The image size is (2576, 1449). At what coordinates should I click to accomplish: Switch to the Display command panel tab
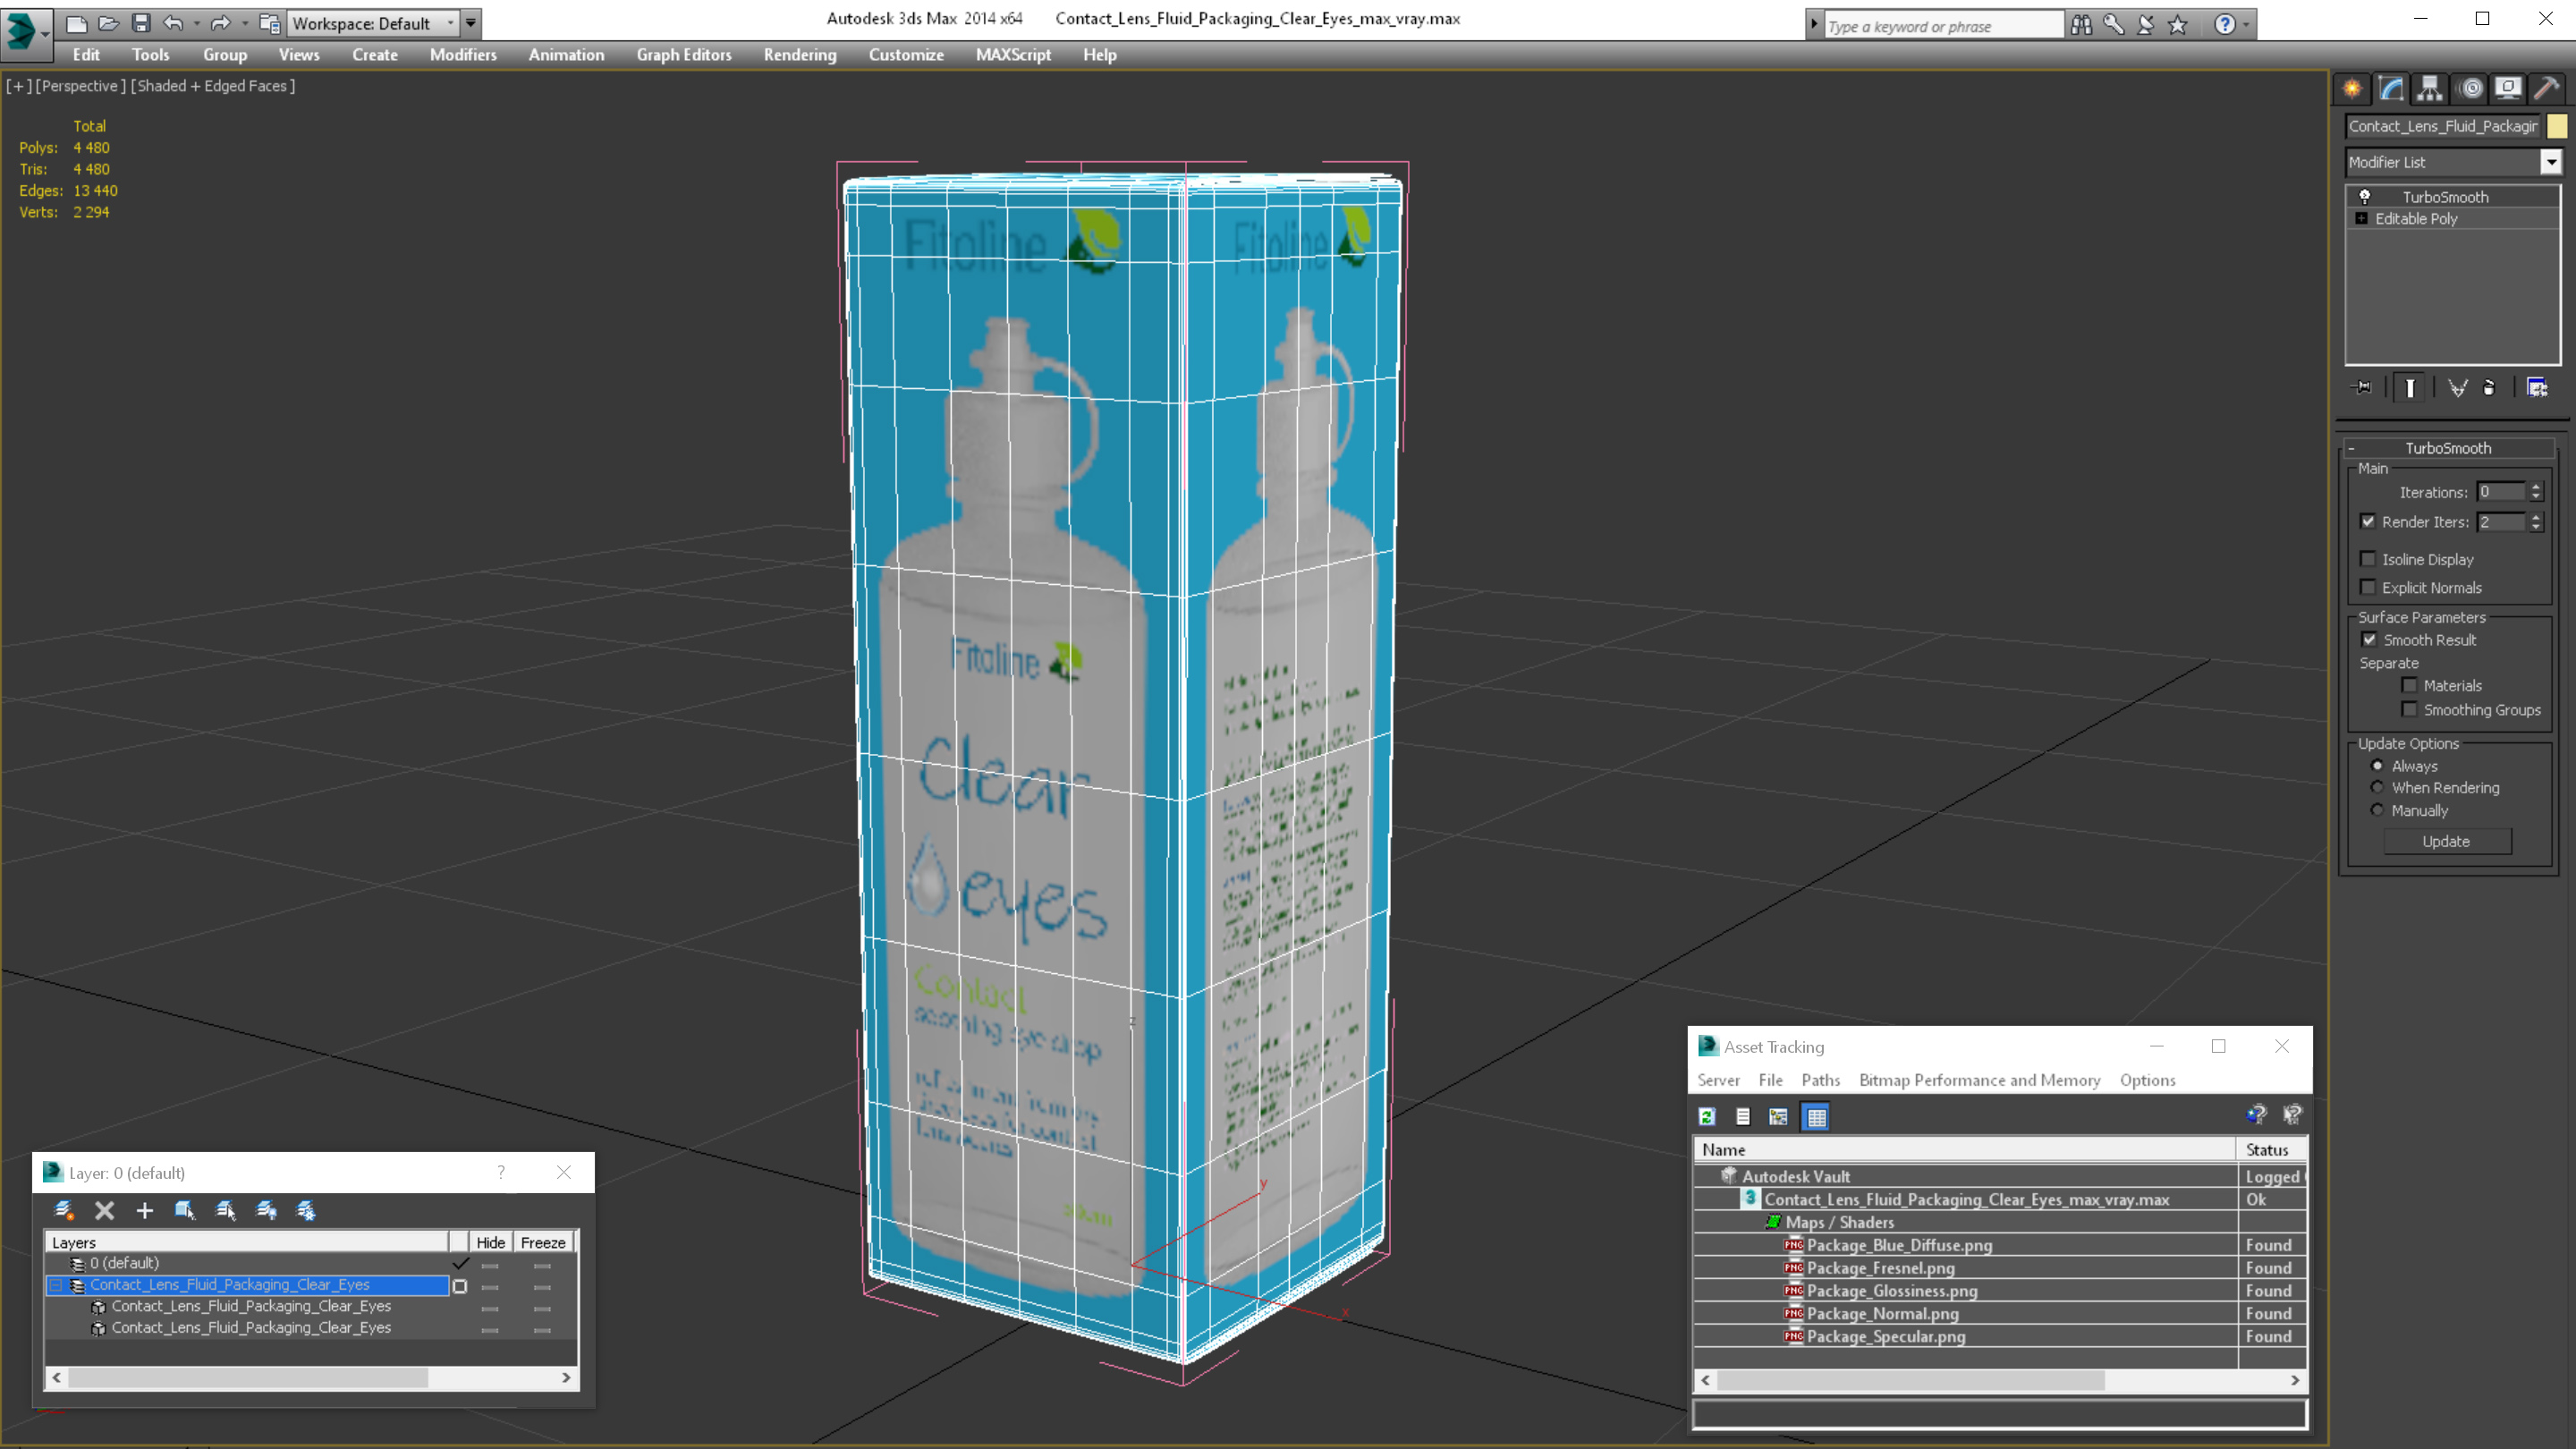[x=2508, y=89]
